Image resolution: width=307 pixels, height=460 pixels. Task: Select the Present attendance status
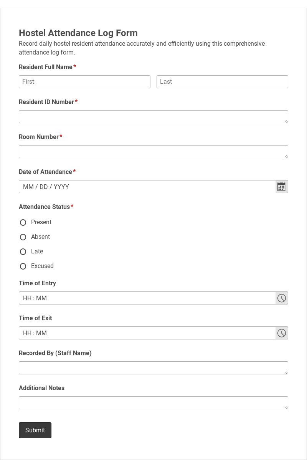(23, 222)
